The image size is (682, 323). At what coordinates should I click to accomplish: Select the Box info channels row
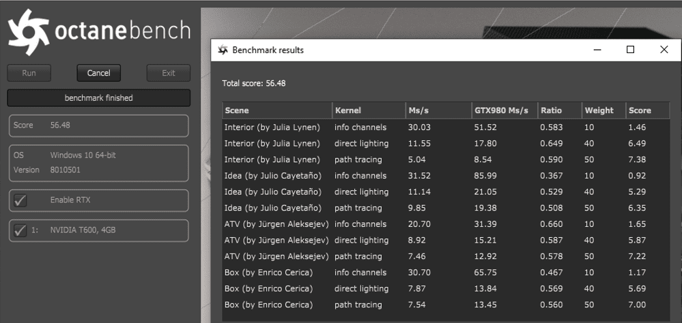446,272
